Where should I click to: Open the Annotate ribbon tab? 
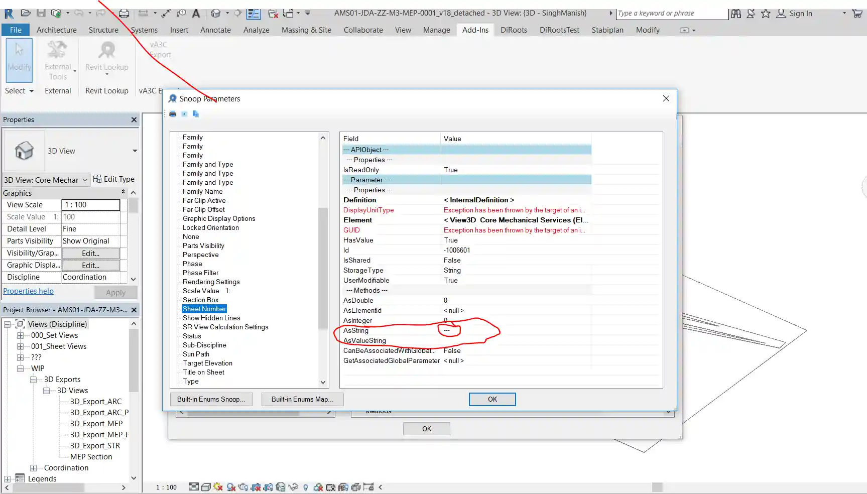point(215,30)
